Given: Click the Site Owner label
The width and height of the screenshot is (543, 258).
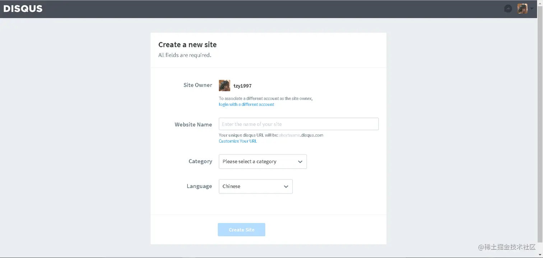Looking at the screenshot, I should pos(198,85).
